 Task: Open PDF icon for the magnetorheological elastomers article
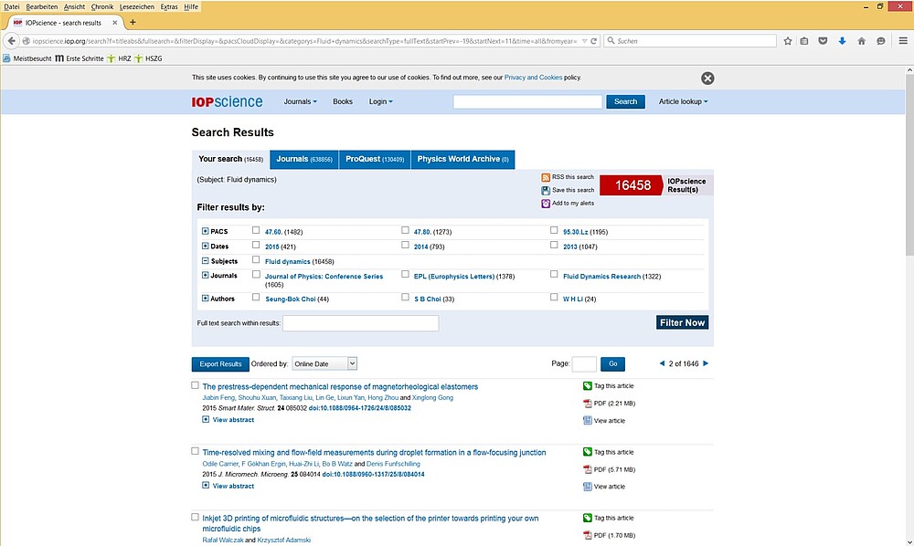[x=588, y=404]
